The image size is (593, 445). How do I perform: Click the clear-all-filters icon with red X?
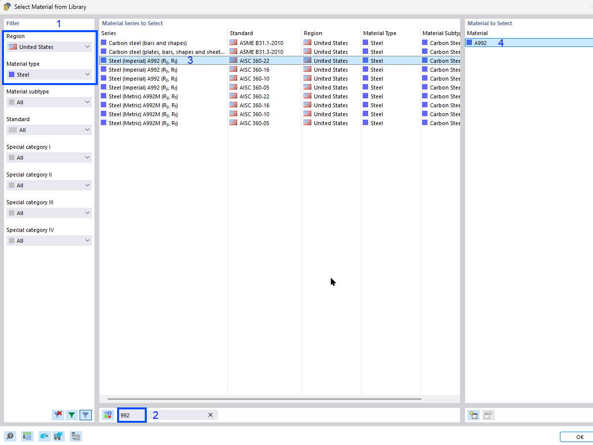[58, 415]
